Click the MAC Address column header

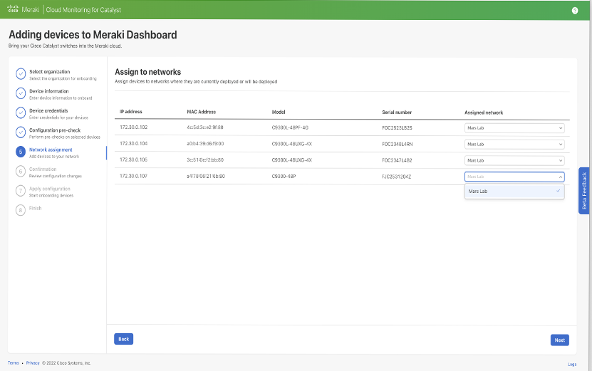201,112
